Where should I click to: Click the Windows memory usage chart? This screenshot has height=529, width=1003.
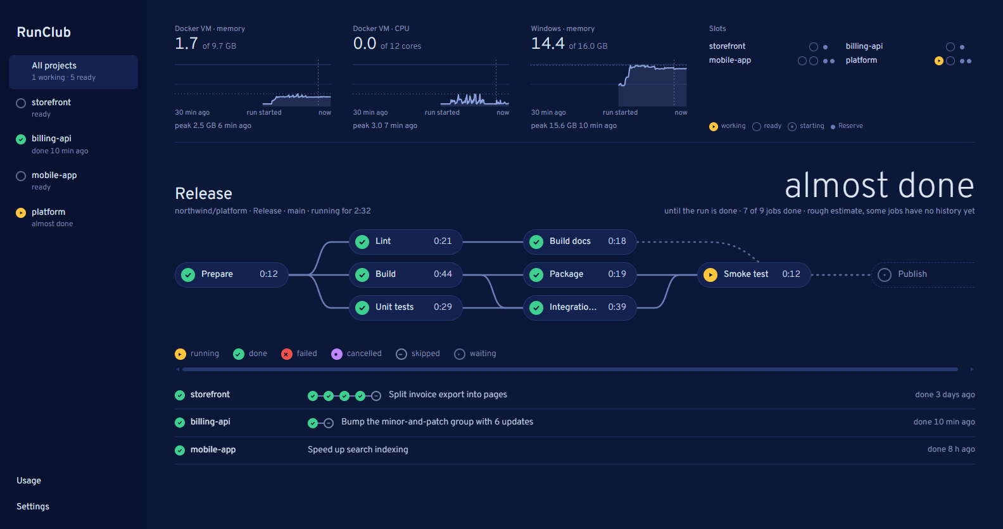pyautogui.click(x=609, y=83)
